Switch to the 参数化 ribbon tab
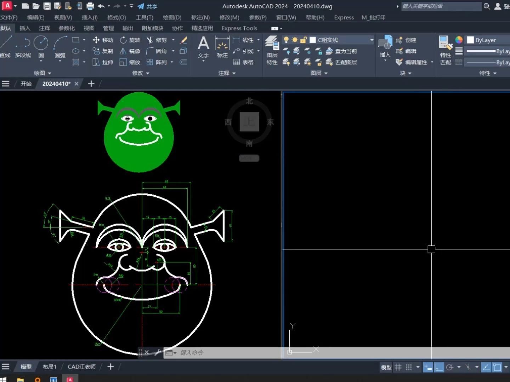 point(67,28)
